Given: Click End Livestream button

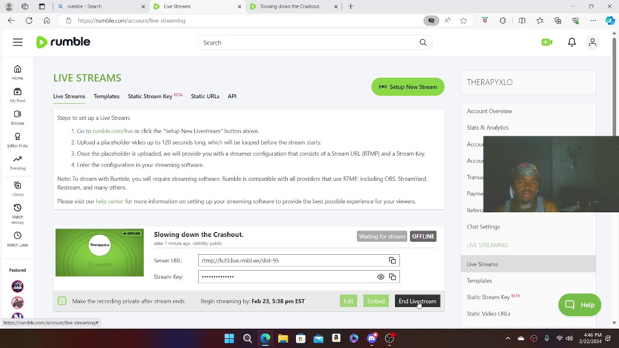Looking at the screenshot, I should click(x=417, y=301).
